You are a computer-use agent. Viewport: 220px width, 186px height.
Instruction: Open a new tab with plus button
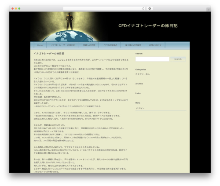pyautogui.click(x=209, y=10)
